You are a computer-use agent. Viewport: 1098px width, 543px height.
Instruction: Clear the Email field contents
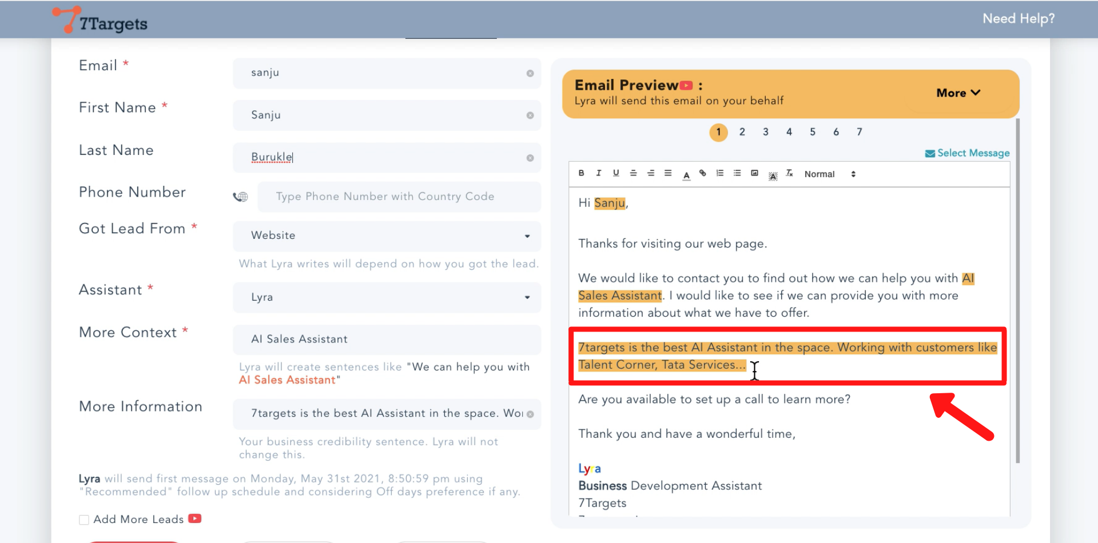[530, 73]
